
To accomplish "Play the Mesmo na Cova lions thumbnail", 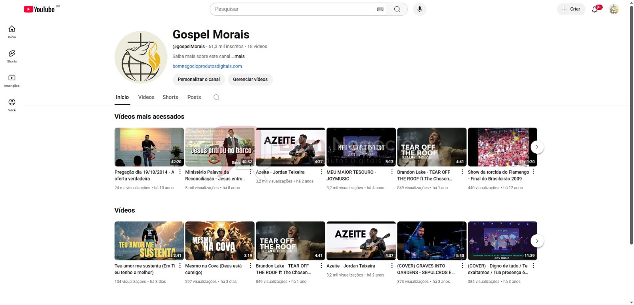I will pyautogui.click(x=220, y=241).
